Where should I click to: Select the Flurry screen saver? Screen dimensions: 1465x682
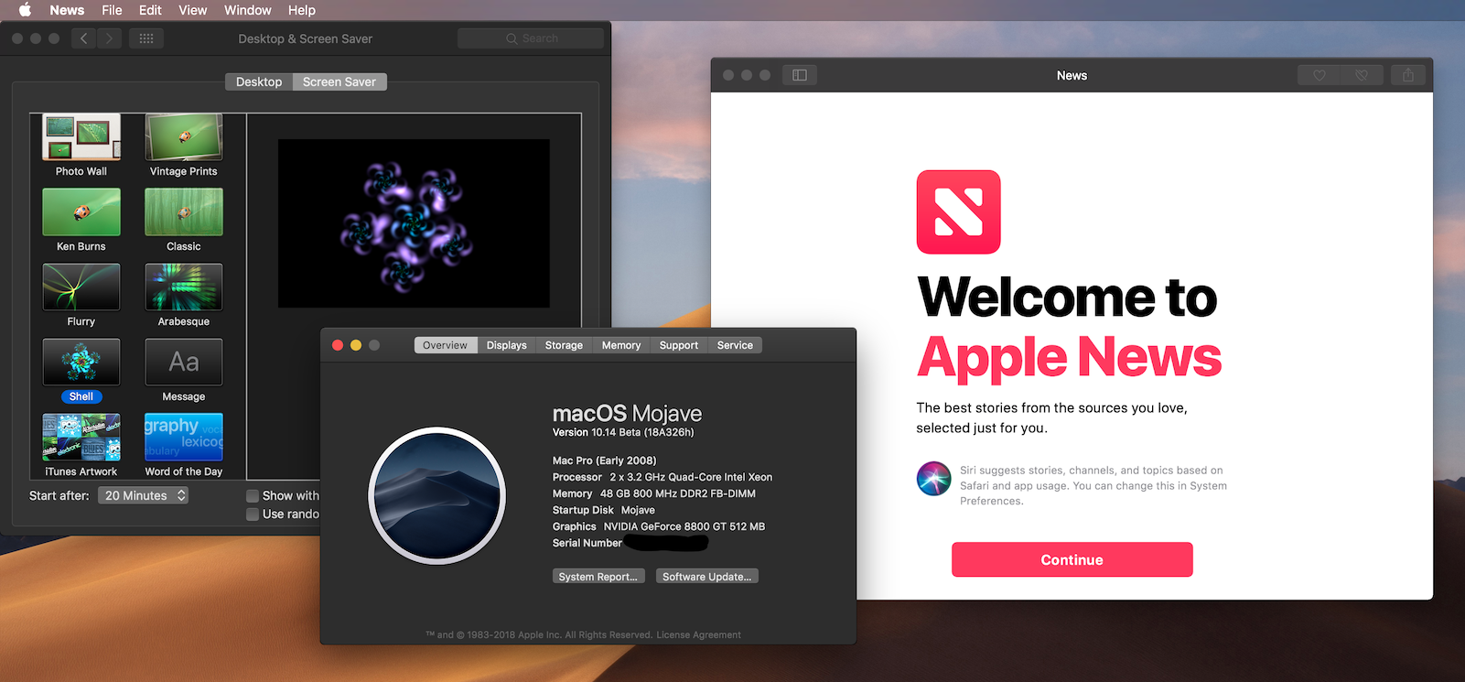coord(81,296)
